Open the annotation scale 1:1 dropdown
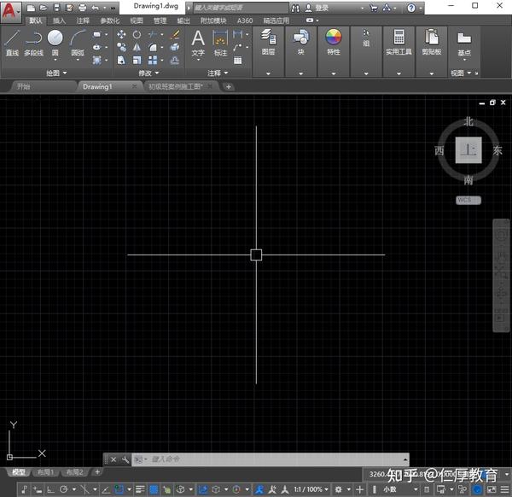 (x=311, y=489)
